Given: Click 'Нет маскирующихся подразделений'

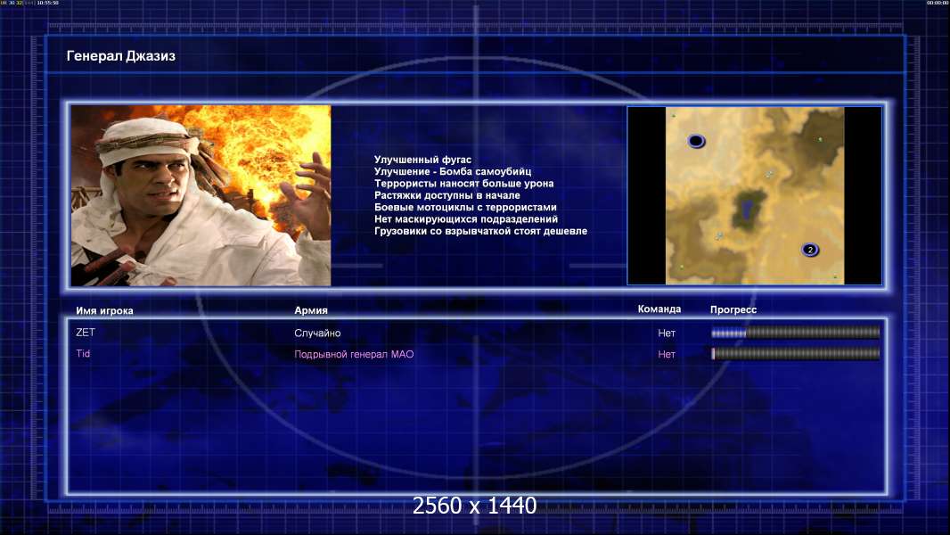Looking at the screenshot, I should 466,219.
